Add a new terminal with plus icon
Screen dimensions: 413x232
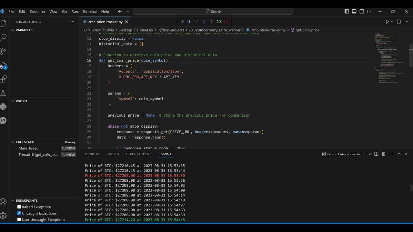365,154
